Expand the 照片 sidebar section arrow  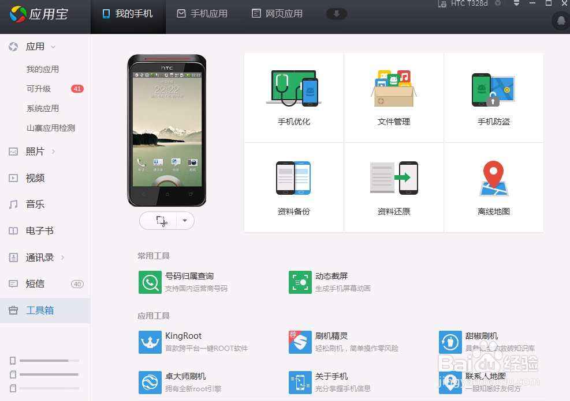click(54, 152)
